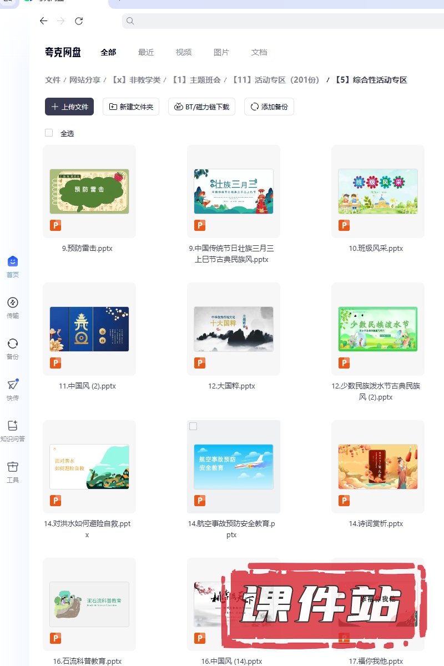Click the BT/磁力链下载 button
The image size is (444, 666).
[x=202, y=107]
